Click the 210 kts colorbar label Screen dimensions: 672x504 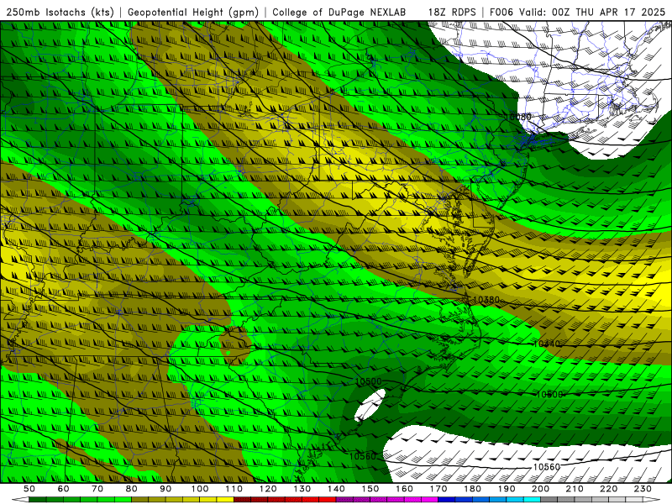[575, 489]
